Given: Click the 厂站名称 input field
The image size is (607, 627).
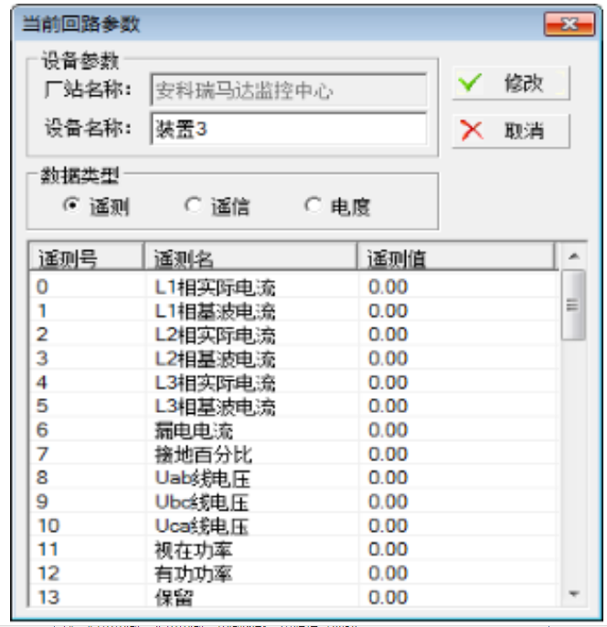Looking at the screenshot, I should coord(289,90).
